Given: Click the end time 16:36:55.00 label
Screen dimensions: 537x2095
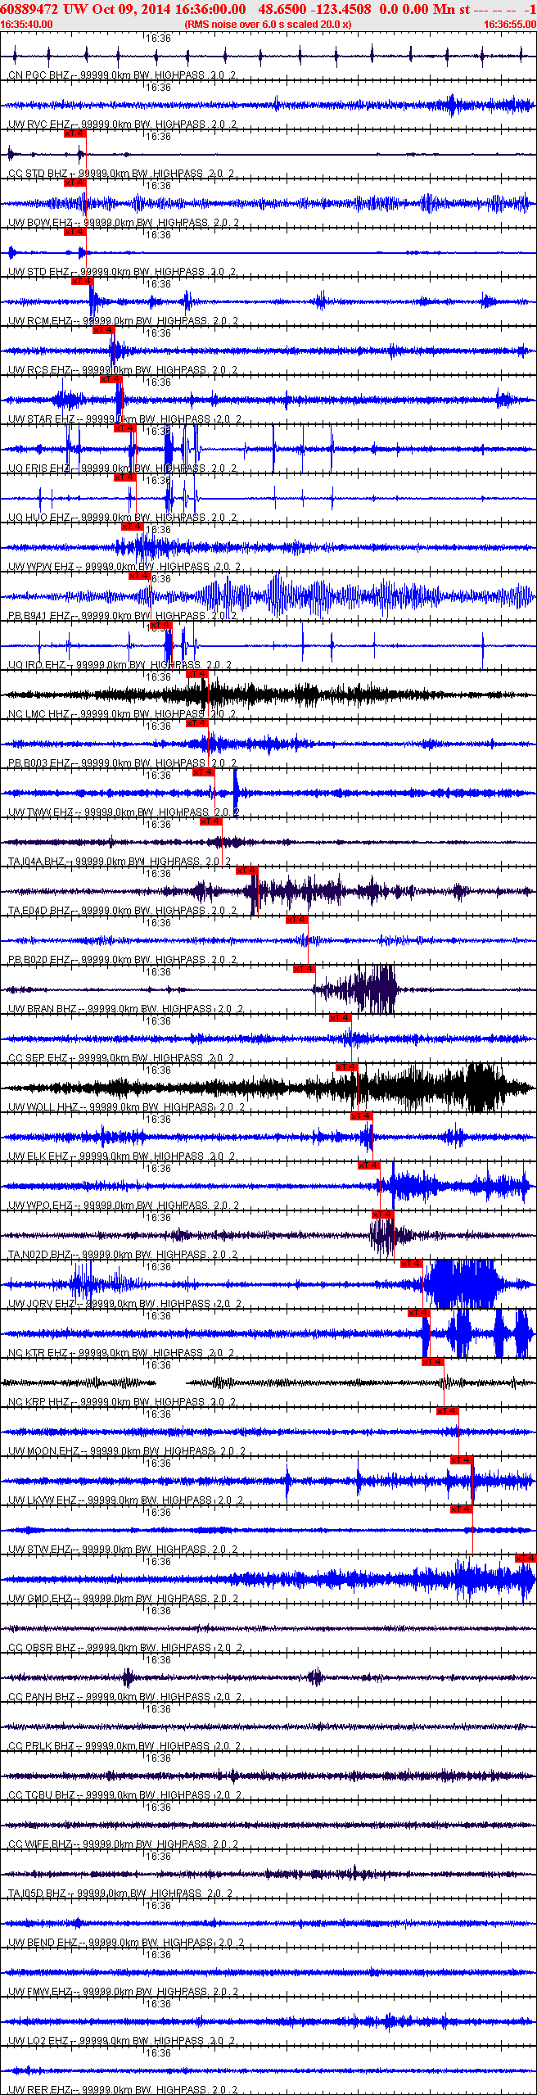Looking at the screenshot, I should 510,25.
